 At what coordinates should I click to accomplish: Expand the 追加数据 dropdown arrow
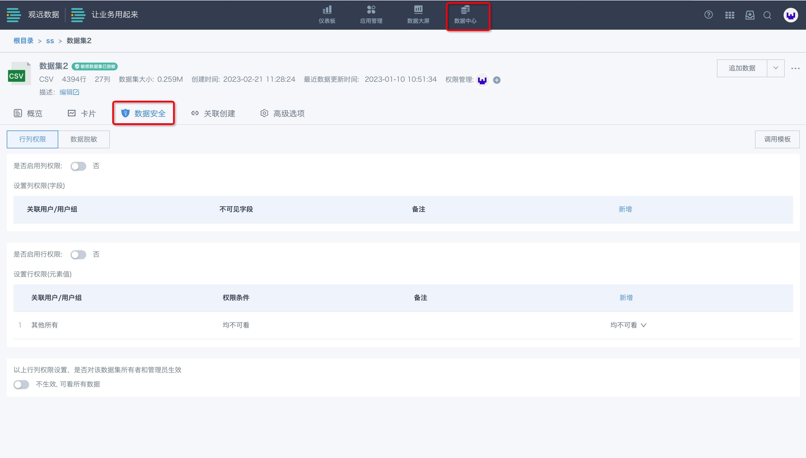click(775, 68)
